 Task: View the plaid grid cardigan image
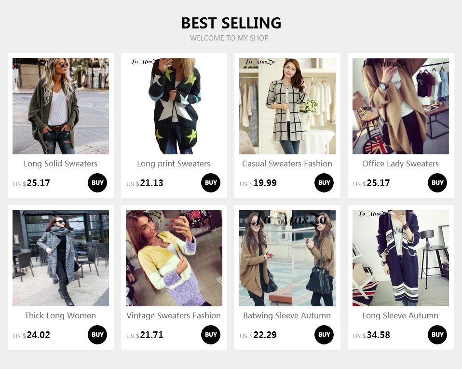pos(287,106)
